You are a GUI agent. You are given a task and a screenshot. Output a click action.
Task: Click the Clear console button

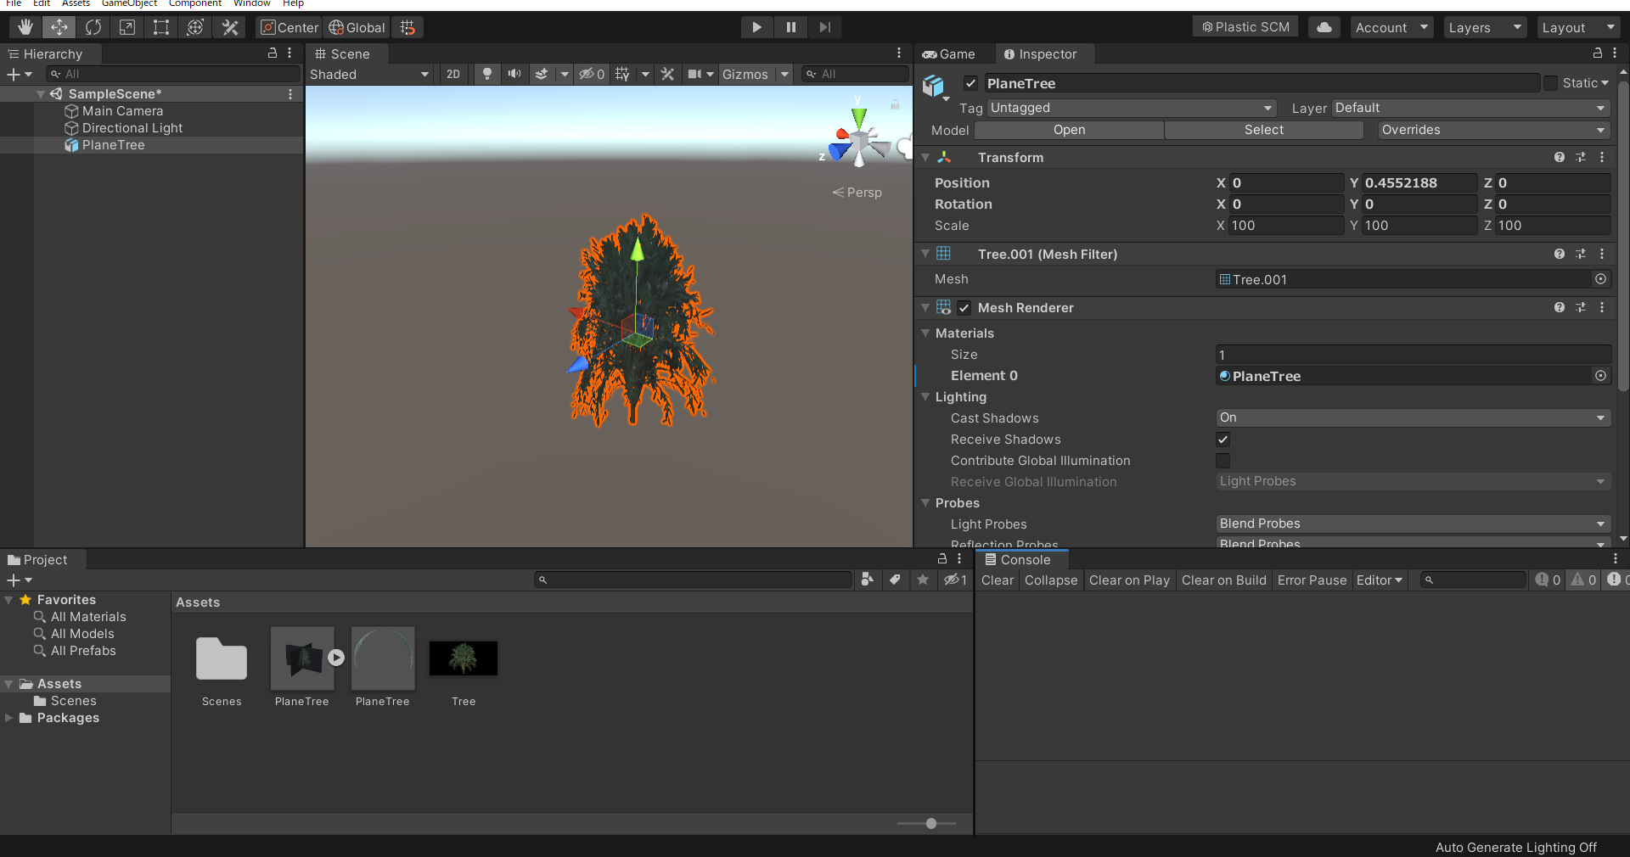point(997,580)
